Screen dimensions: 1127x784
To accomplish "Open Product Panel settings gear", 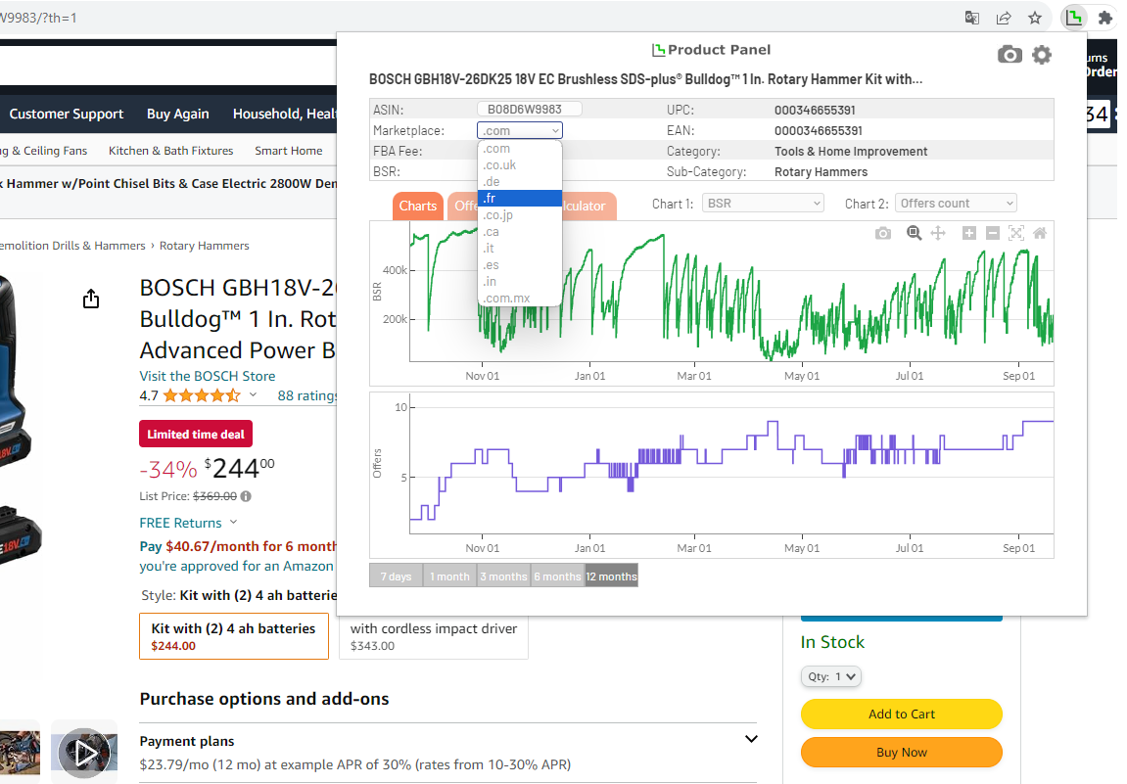I will (1042, 55).
